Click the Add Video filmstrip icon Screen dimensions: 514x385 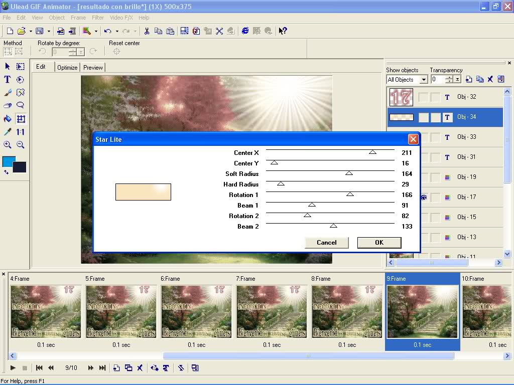pyautogui.click(x=72, y=31)
